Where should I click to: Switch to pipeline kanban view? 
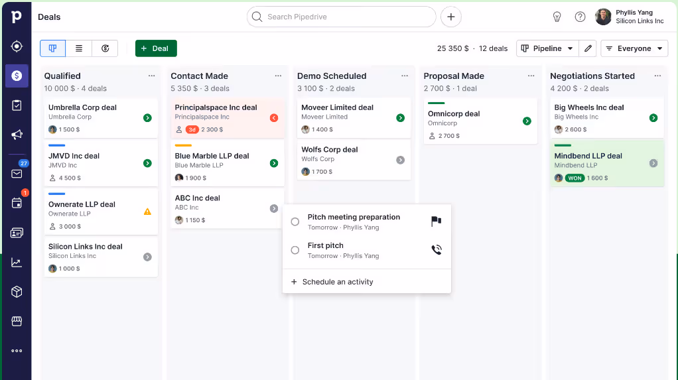[x=53, y=48]
